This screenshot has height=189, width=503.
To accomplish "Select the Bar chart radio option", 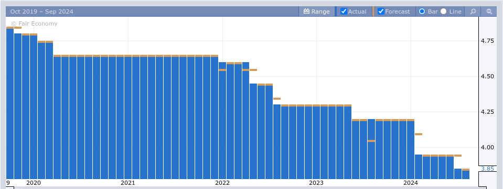I will click(422, 11).
